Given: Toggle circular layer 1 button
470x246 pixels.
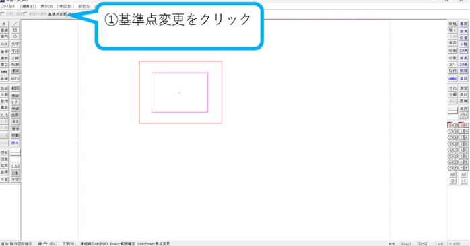Looking at the screenshot, I should [450, 131].
